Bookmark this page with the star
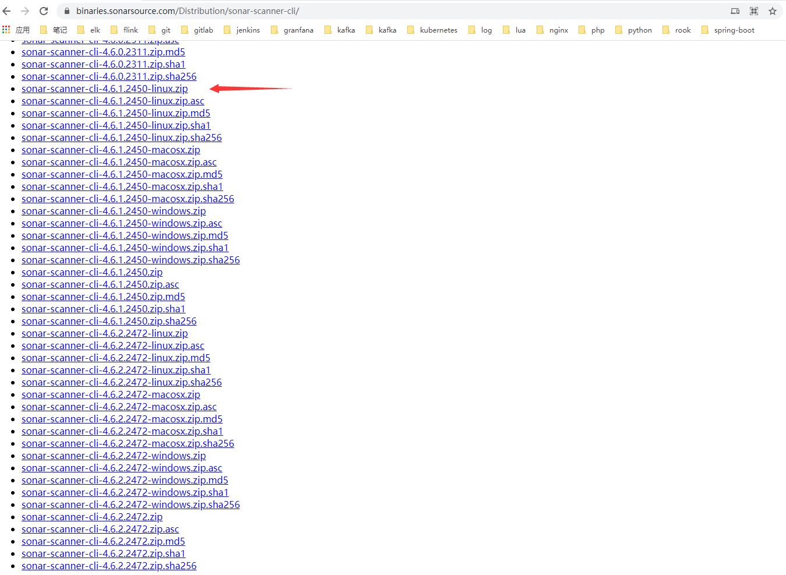 773,11
